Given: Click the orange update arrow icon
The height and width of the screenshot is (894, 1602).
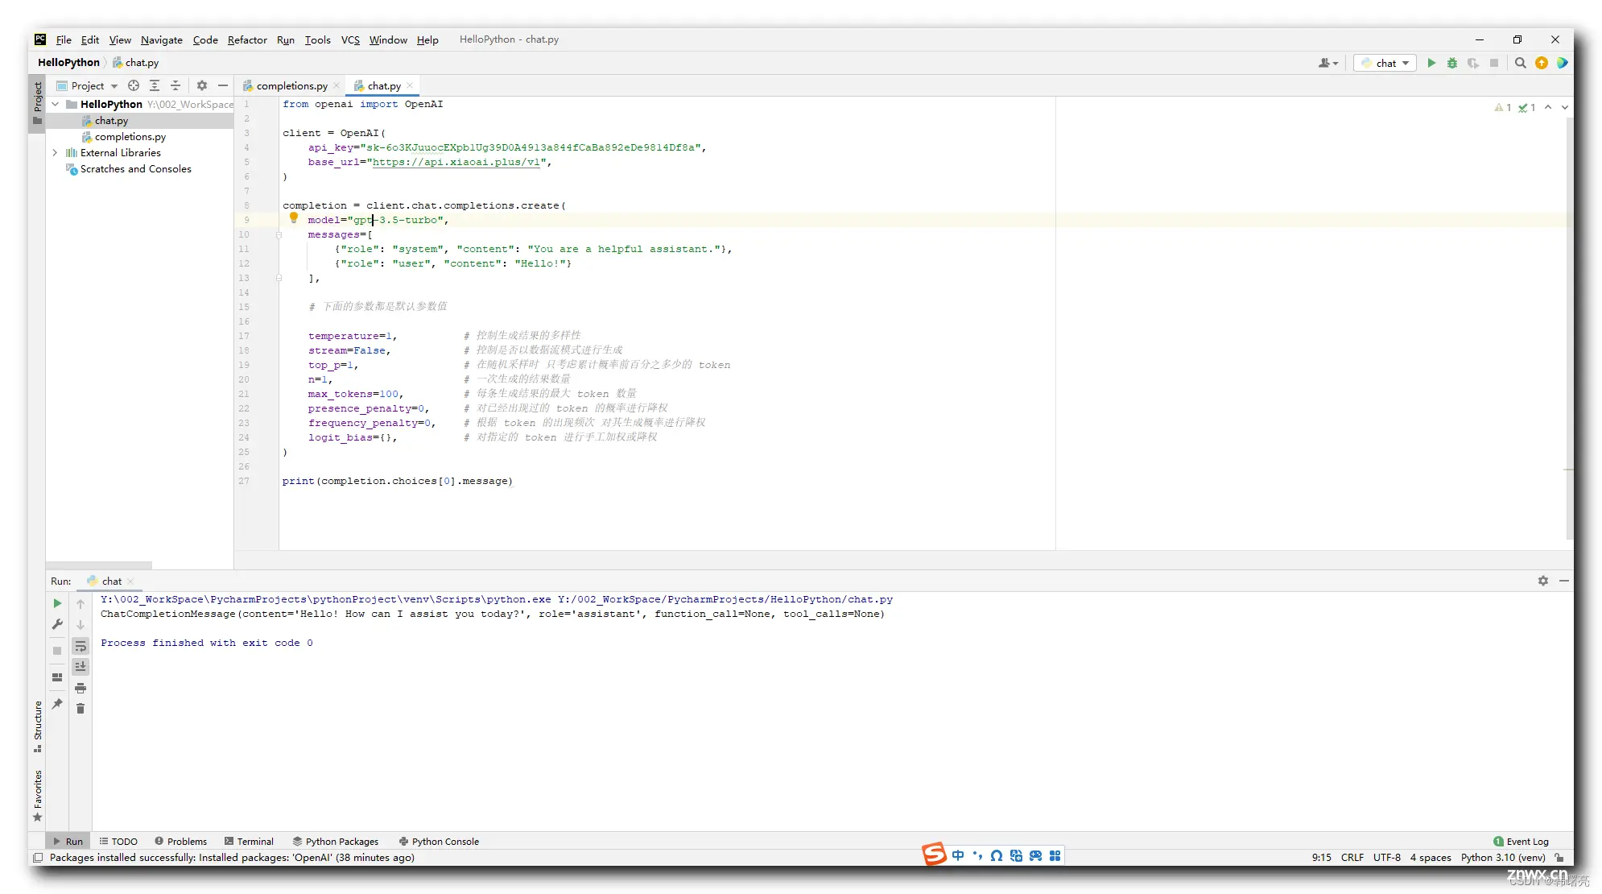Looking at the screenshot, I should click(x=1542, y=63).
